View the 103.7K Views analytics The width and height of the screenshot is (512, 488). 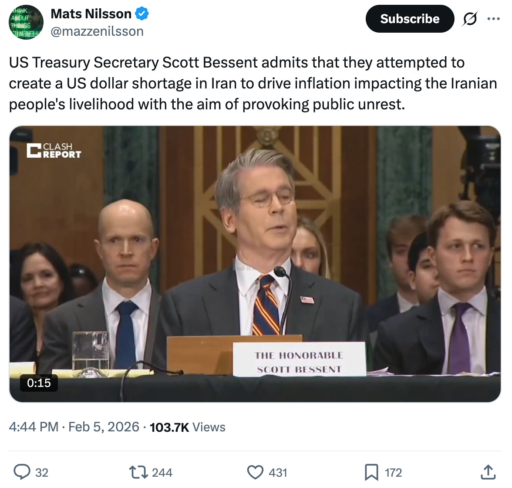pos(187,427)
